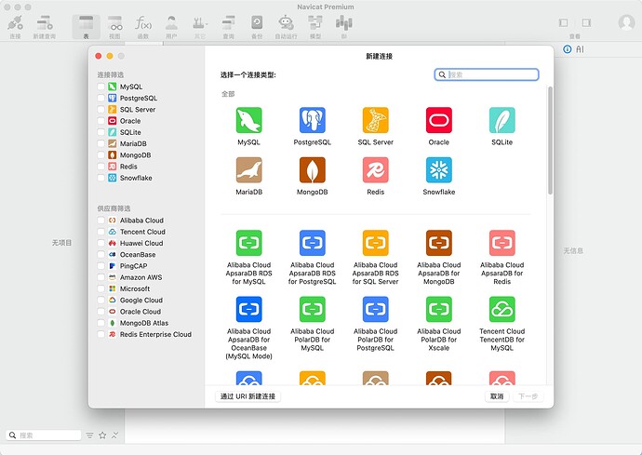Check the Oracle connection filter
Screen dimensions: 642x455
tap(100, 121)
